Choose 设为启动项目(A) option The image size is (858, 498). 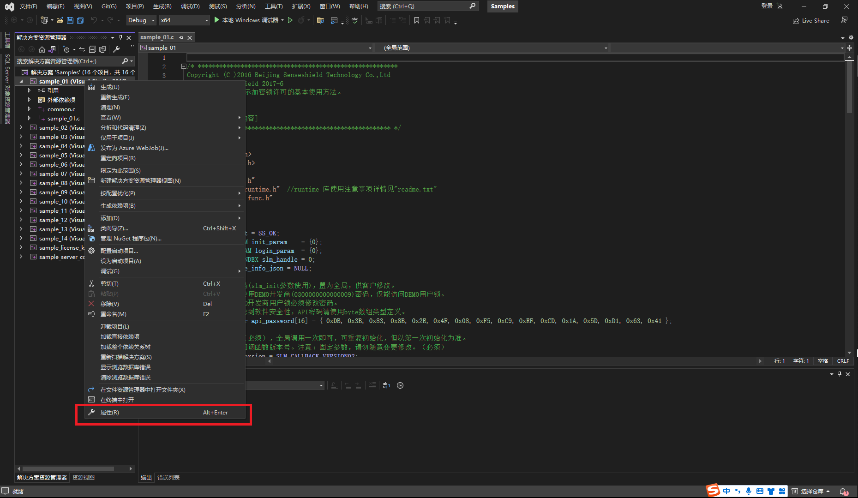164,261
